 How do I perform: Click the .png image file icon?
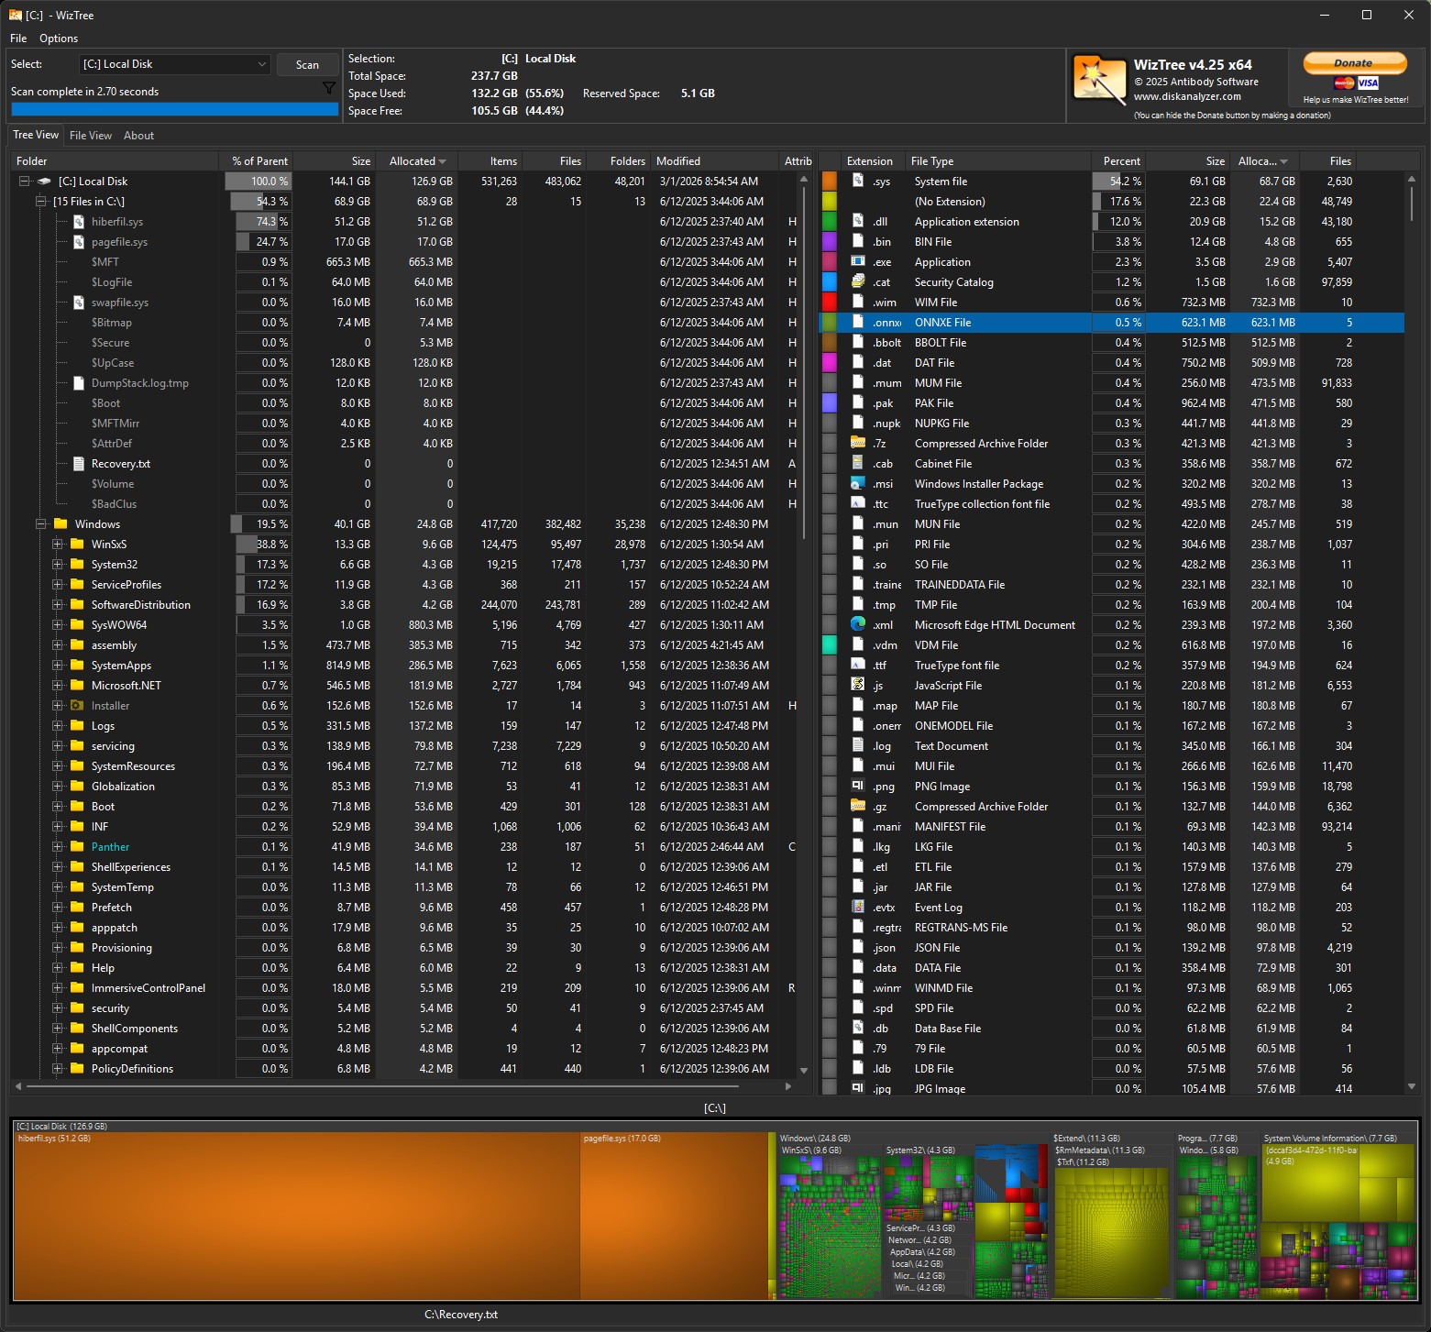[x=858, y=786]
